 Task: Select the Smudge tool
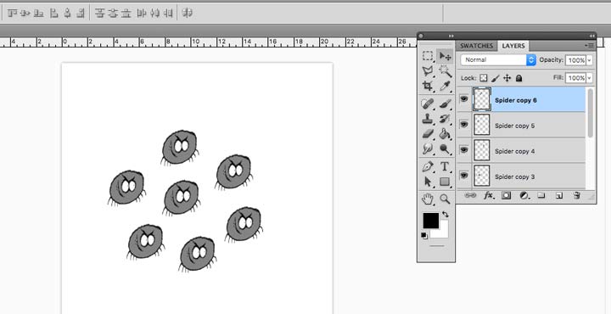point(428,149)
